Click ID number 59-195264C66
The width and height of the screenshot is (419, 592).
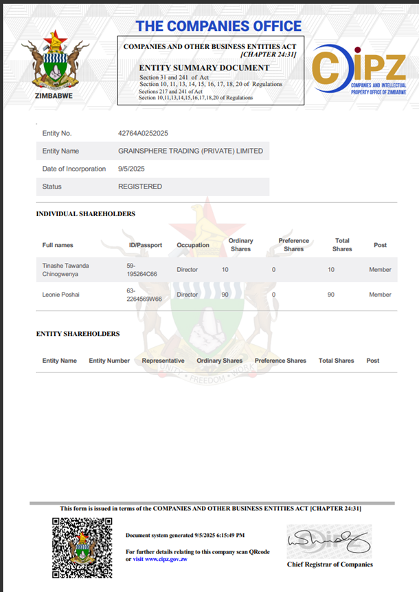click(141, 270)
